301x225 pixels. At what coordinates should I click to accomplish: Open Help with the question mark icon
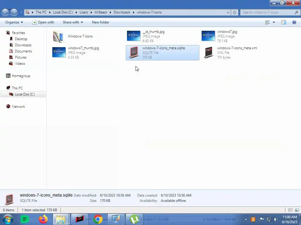click(294, 22)
